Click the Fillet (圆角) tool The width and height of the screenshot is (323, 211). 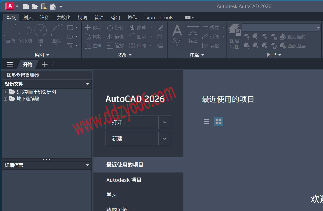[x=138, y=37]
